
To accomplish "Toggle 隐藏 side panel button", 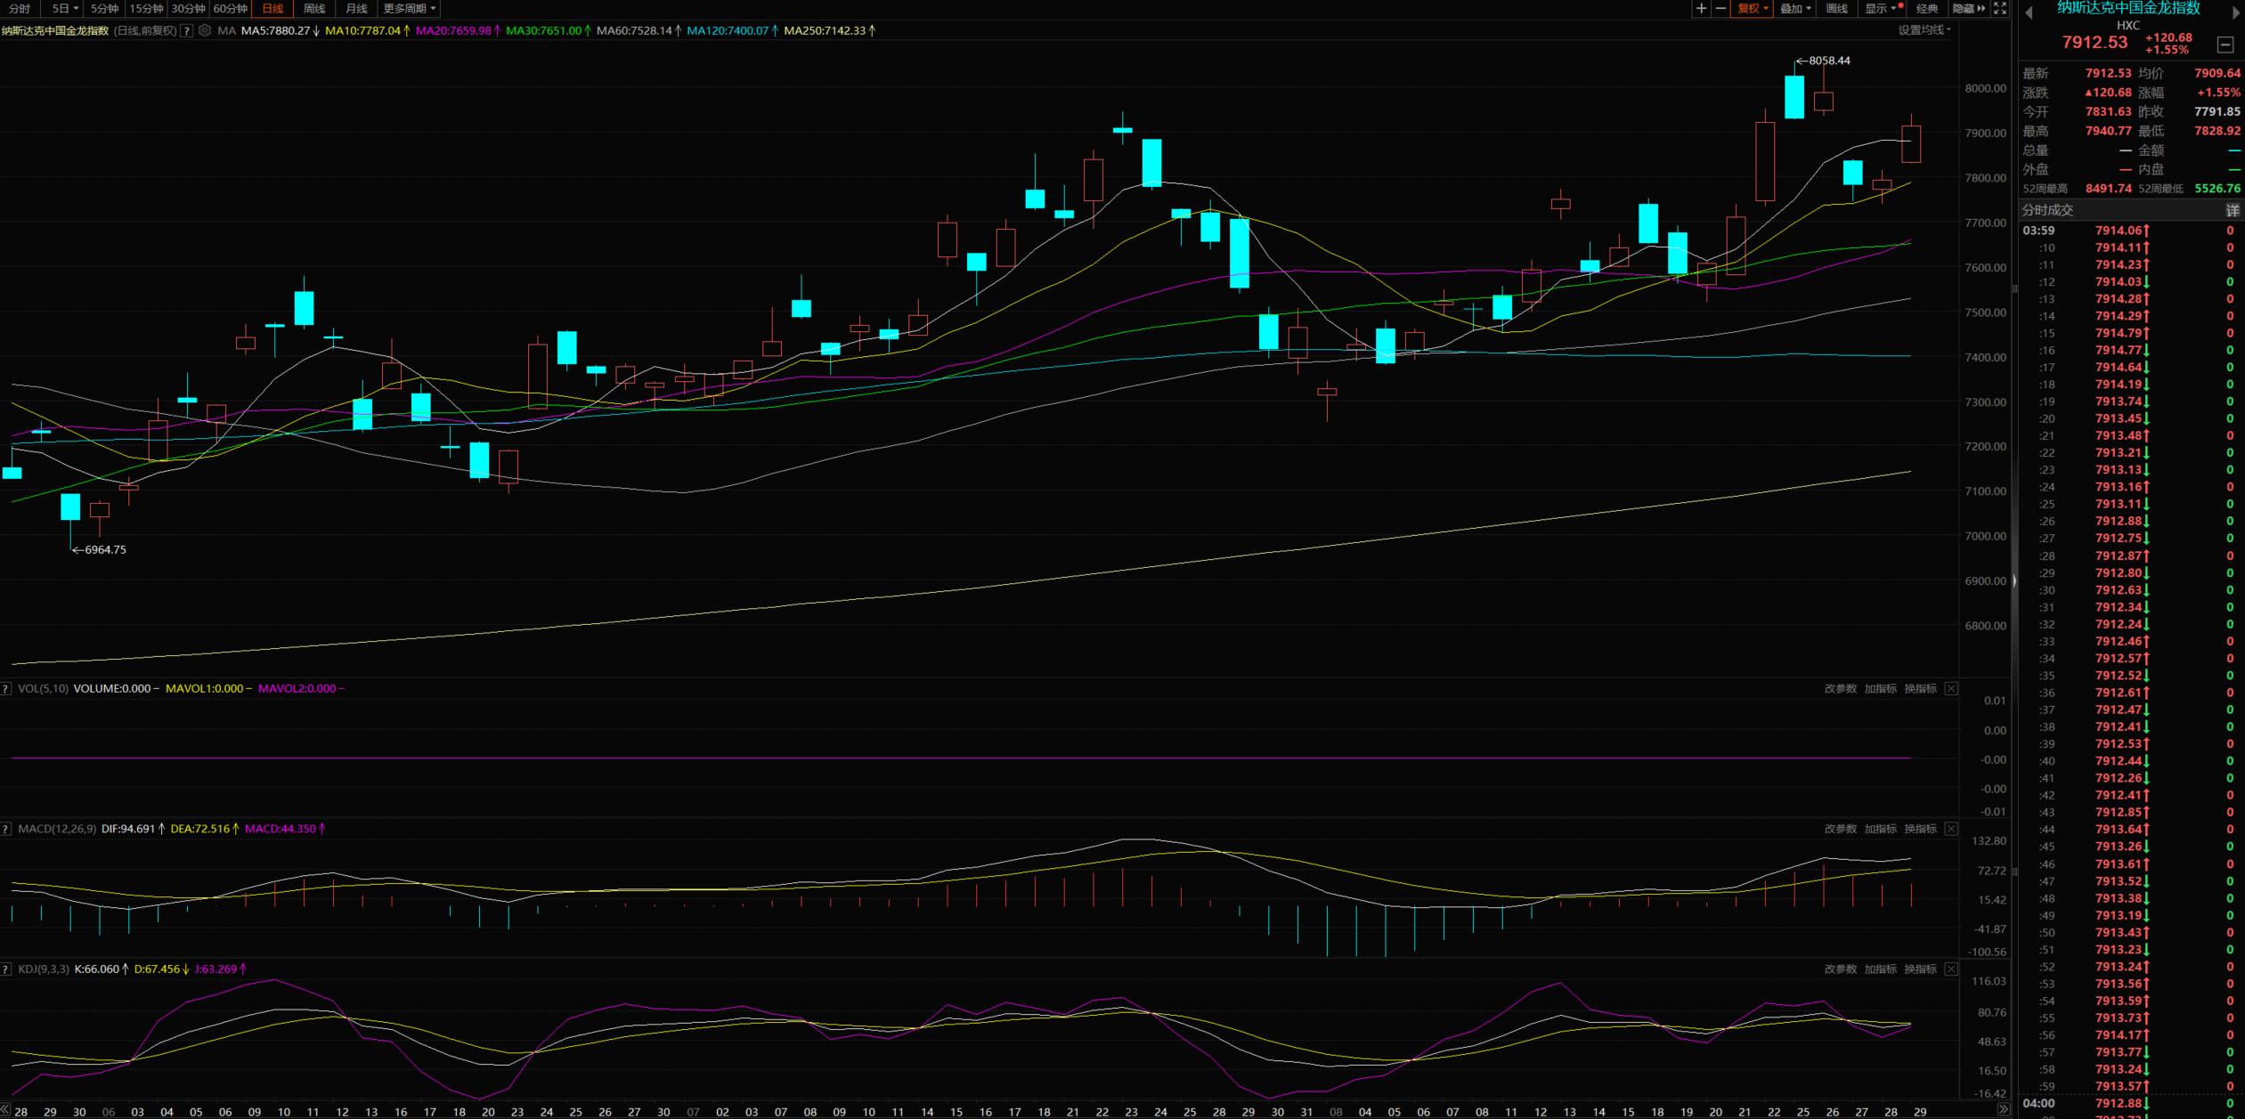I will [x=1968, y=8].
